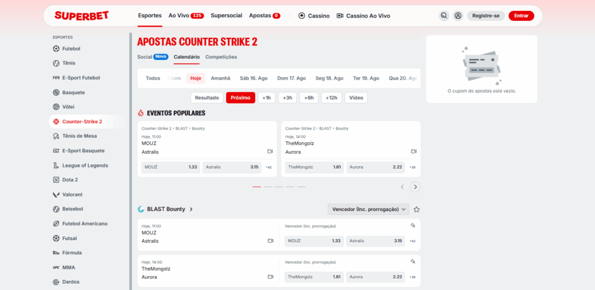
Task: Expand +42 markets in MOUZ list row
Action: pyautogui.click(x=412, y=241)
